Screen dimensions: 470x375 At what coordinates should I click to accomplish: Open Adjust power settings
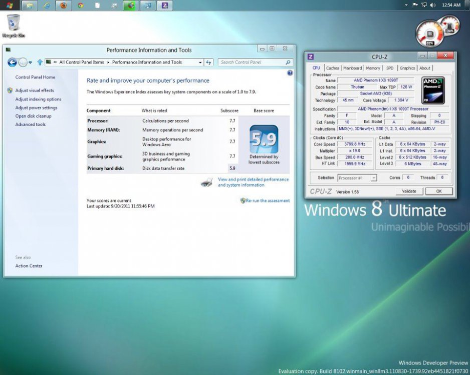pos(36,107)
